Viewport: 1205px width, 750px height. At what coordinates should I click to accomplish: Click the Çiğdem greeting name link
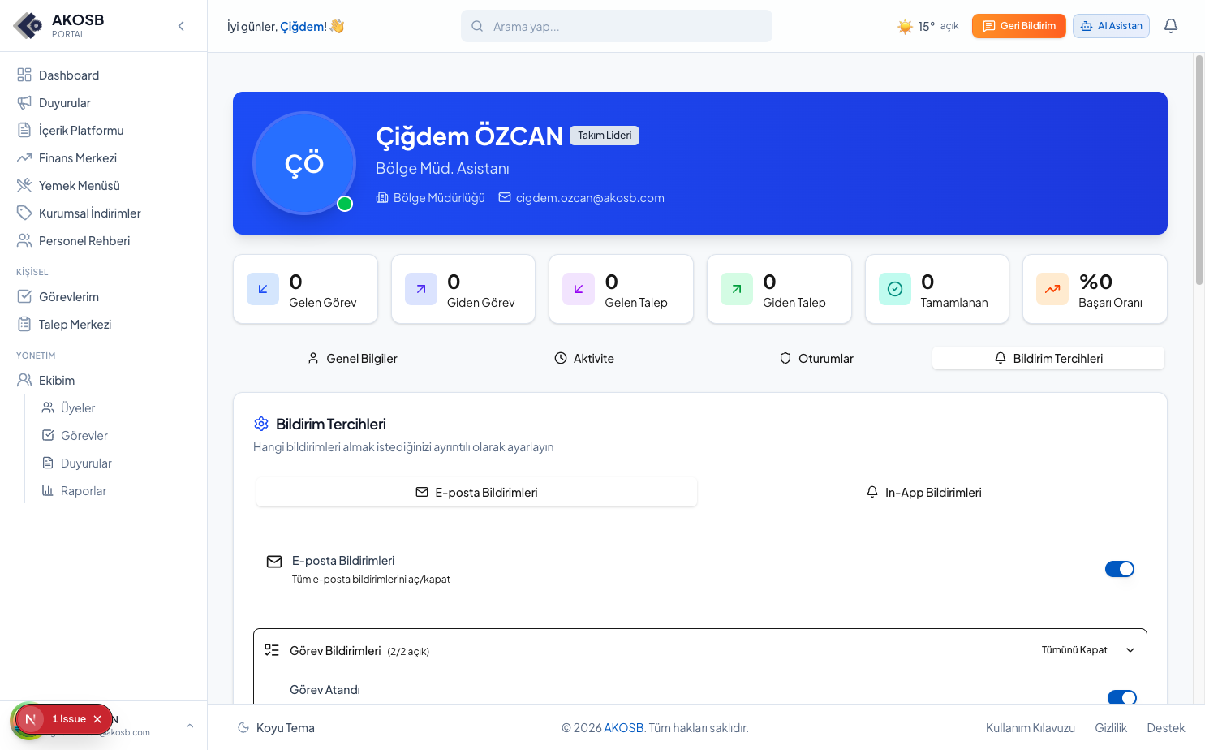pyautogui.click(x=301, y=27)
